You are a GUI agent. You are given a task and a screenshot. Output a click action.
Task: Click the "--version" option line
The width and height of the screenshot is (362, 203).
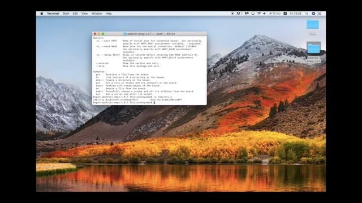click(x=127, y=63)
